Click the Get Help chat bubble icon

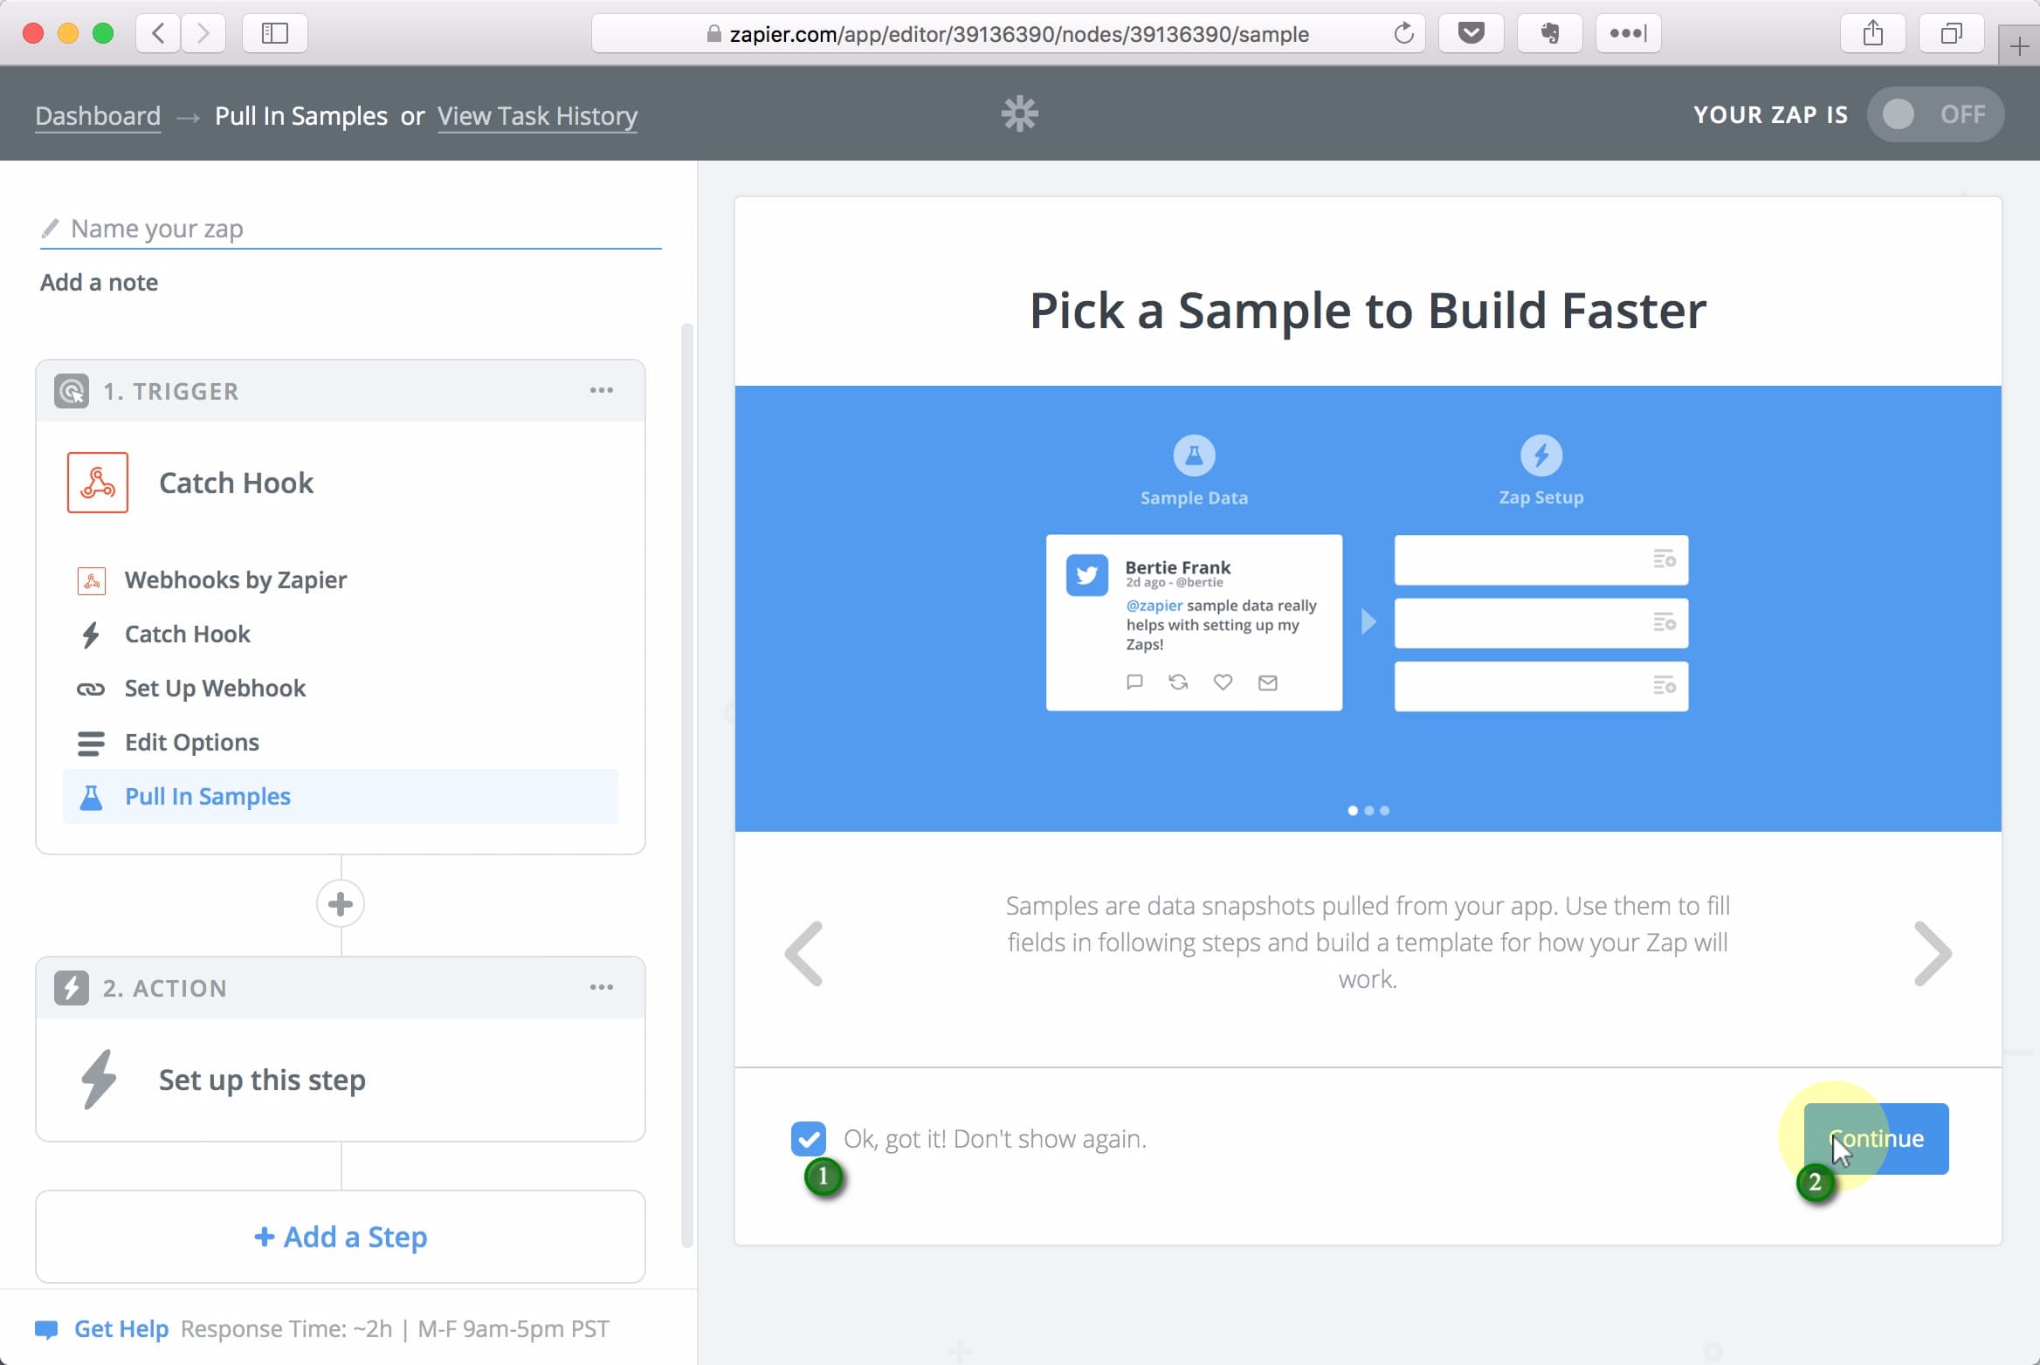(46, 1329)
